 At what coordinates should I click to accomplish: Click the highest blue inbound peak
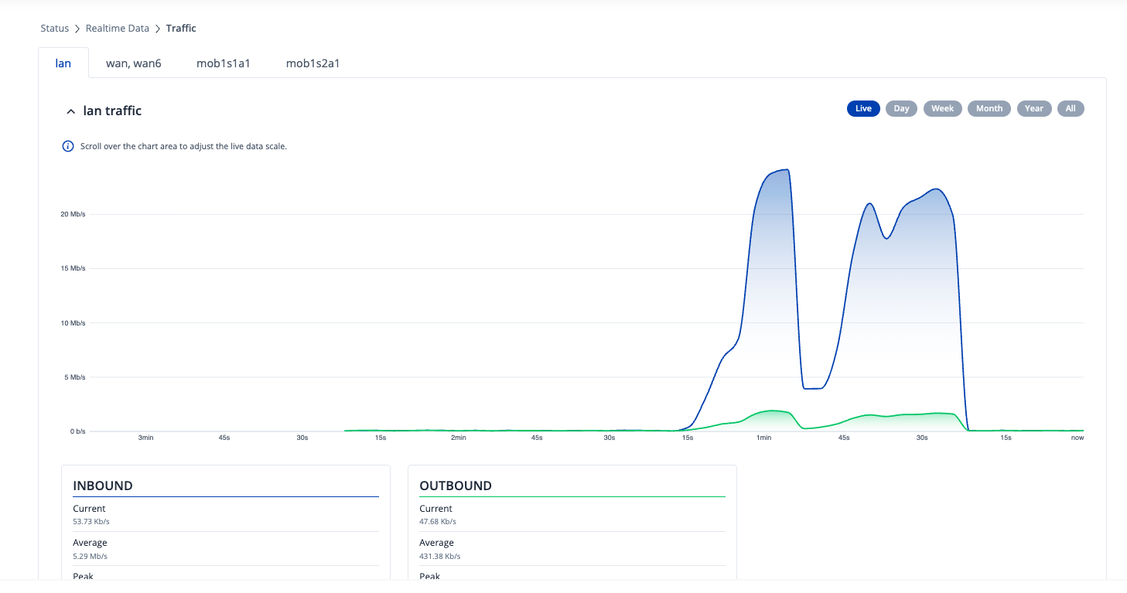(786, 170)
